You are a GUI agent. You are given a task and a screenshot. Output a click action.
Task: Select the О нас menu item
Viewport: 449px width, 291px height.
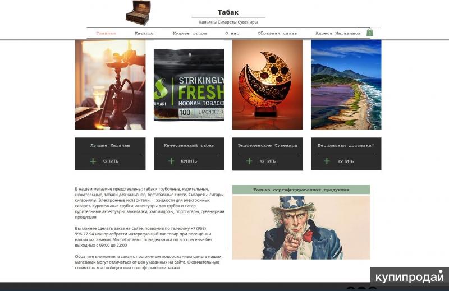[232, 33]
